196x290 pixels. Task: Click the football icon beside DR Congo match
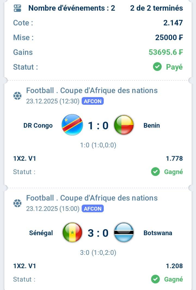(x=17, y=96)
